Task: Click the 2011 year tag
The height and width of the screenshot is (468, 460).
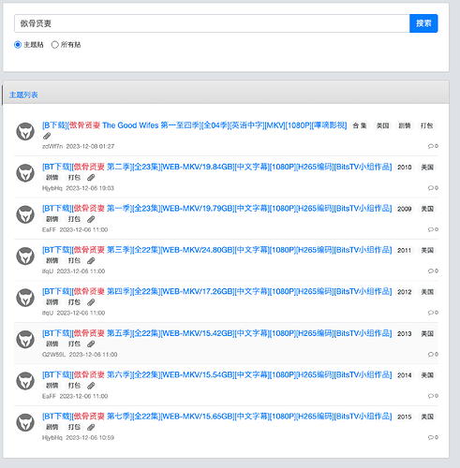Action: (x=405, y=250)
